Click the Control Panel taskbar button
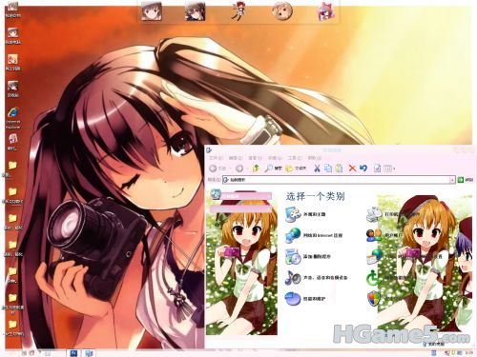477x357 pixels. (89, 353)
